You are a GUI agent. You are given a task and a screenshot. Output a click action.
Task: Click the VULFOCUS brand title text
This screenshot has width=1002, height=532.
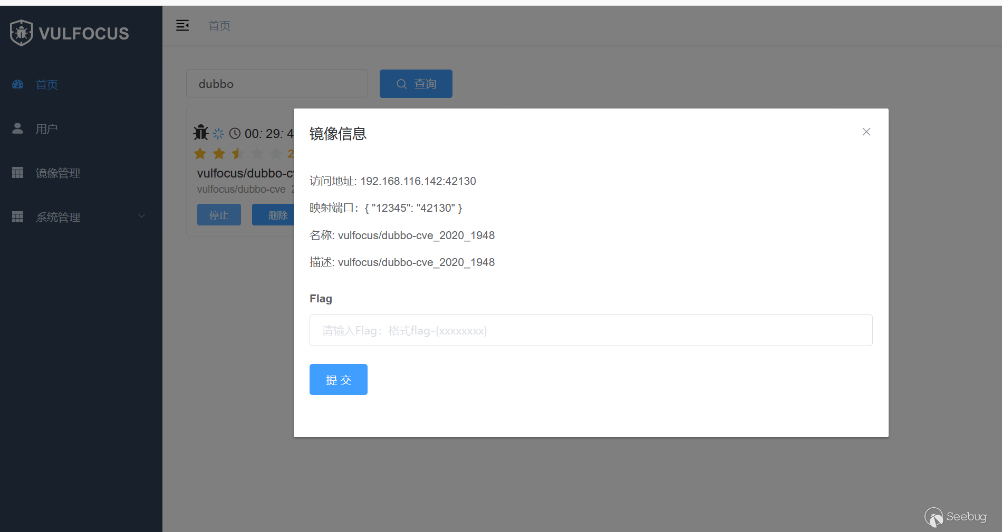[84, 33]
